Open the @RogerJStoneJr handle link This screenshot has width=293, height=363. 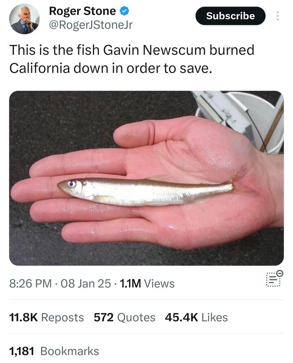tap(91, 25)
